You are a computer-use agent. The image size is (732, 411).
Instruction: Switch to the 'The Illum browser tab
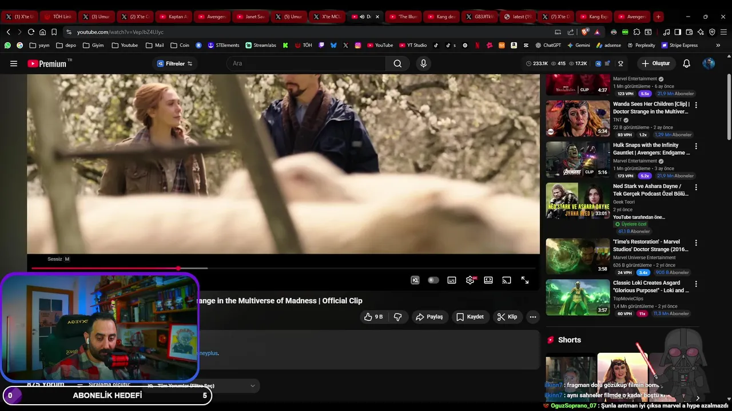[x=403, y=17]
